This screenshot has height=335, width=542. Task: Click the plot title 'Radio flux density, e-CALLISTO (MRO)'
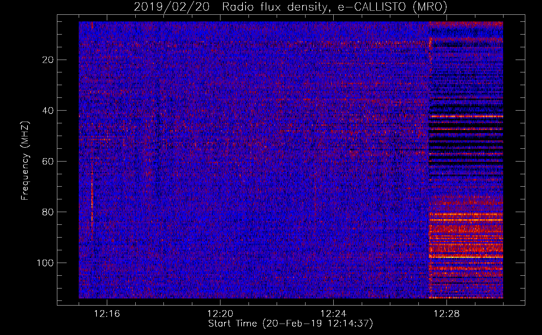(334, 7)
